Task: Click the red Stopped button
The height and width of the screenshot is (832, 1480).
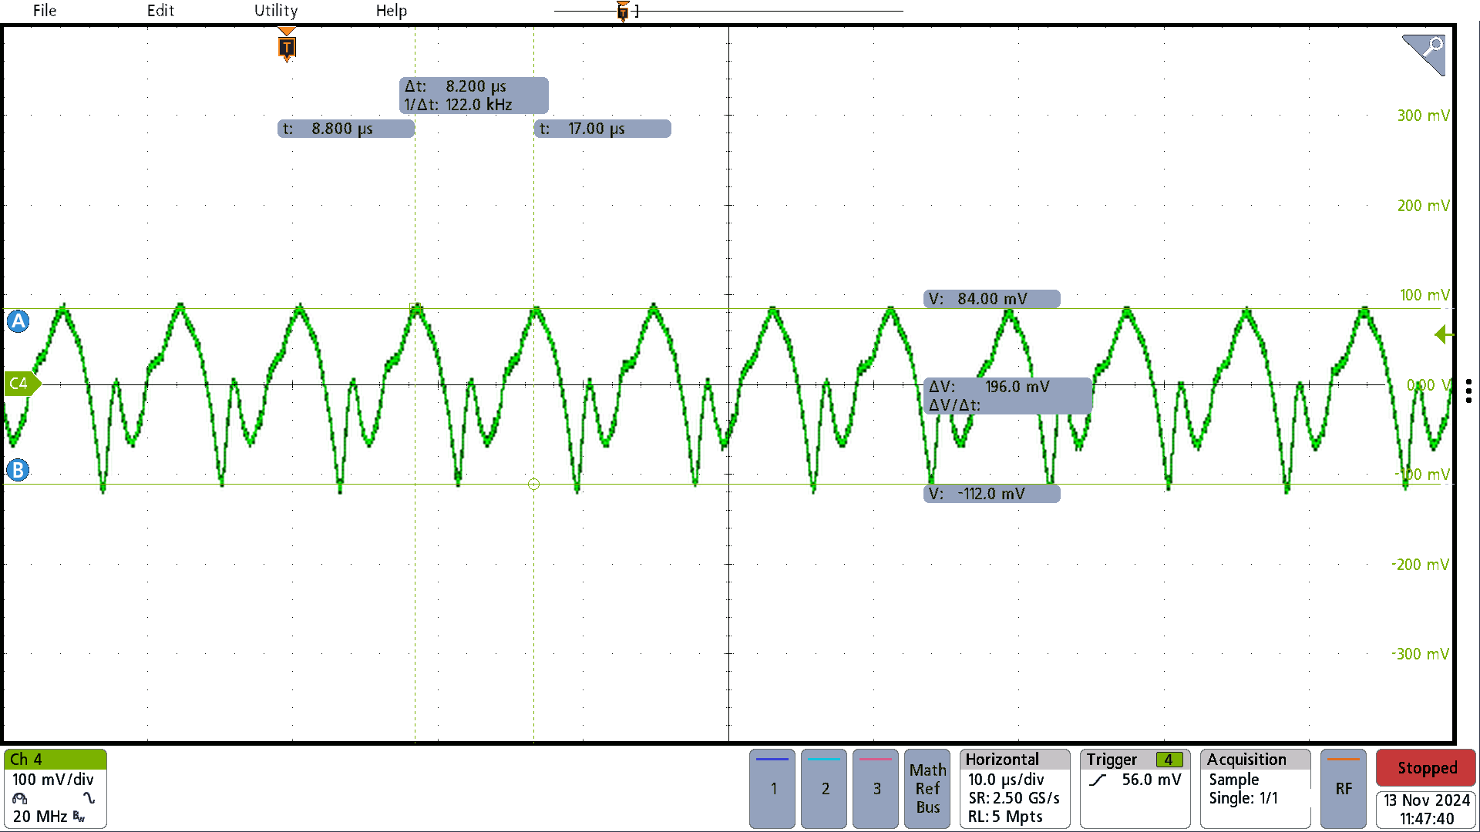Action: (x=1426, y=768)
